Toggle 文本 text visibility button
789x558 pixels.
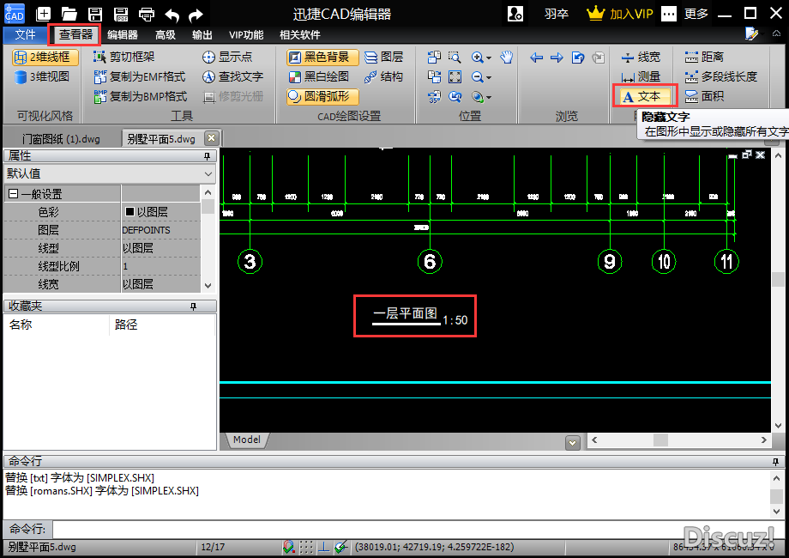tap(644, 96)
